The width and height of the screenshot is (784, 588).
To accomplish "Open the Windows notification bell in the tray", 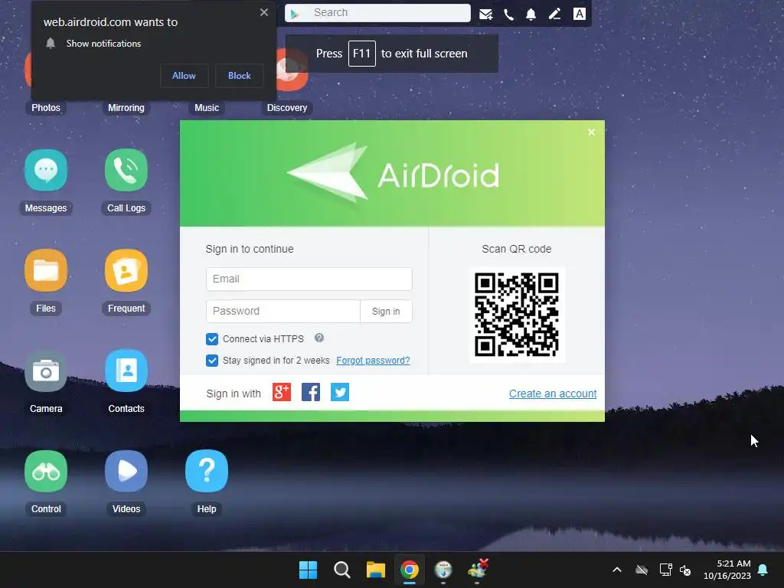I will pyautogui.click(x=763, y=570).
